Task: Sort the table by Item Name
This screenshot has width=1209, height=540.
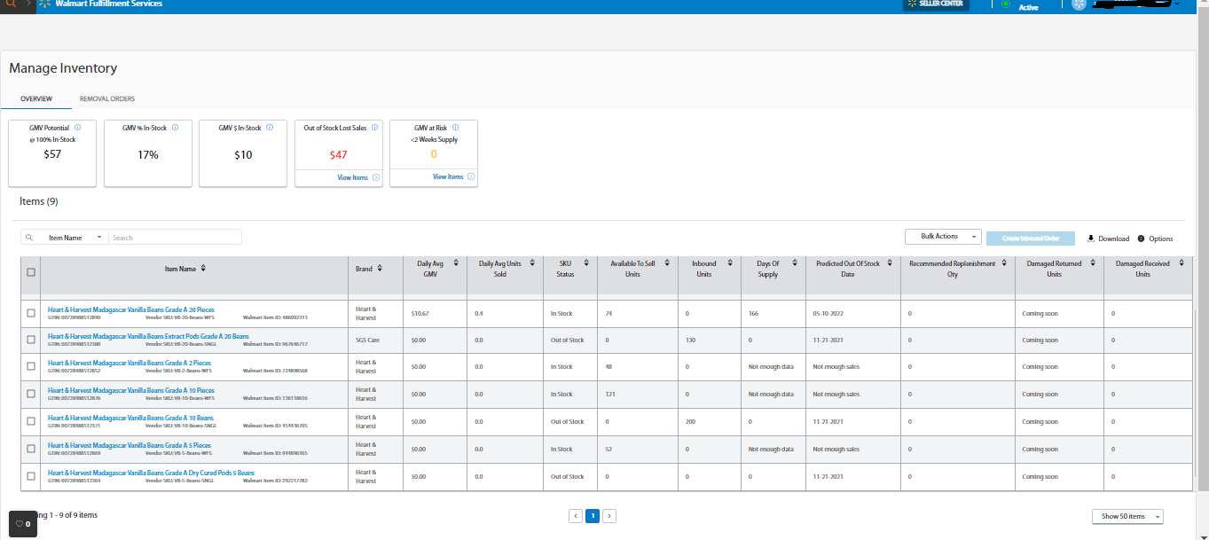Action: coord(203,269)
